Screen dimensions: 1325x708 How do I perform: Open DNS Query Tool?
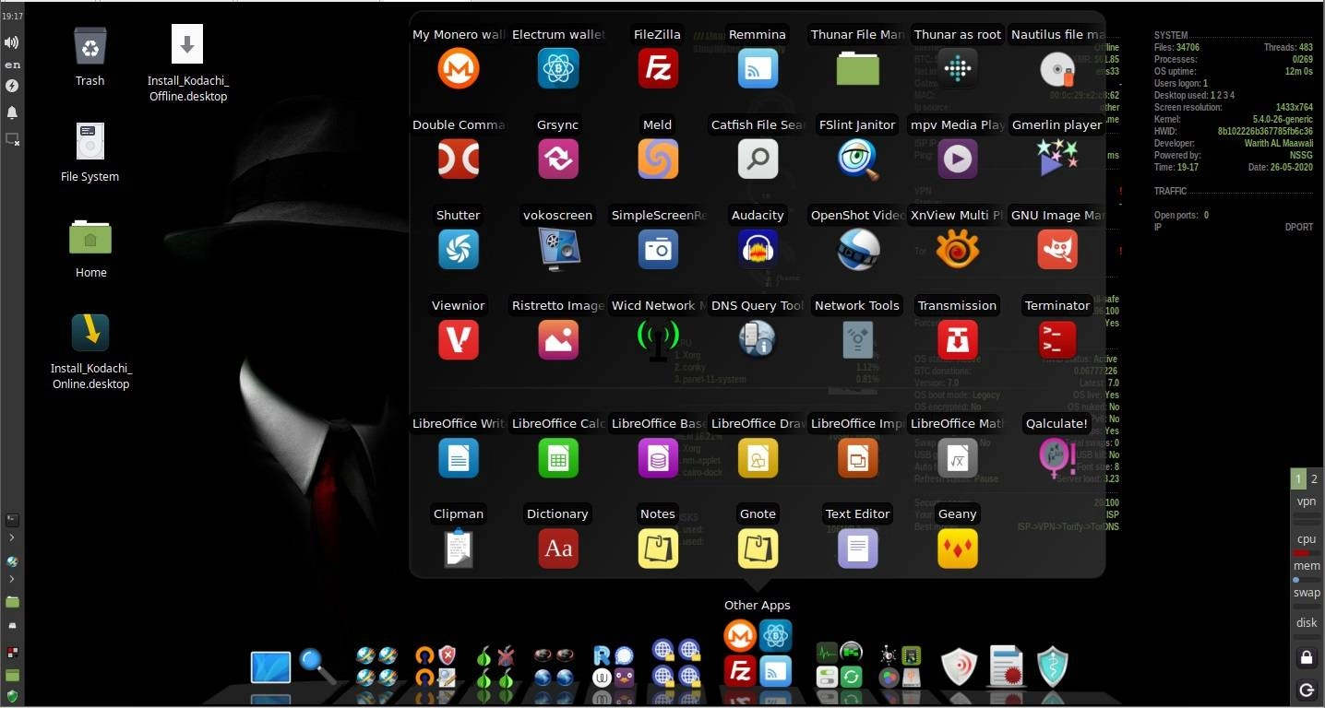758,339
